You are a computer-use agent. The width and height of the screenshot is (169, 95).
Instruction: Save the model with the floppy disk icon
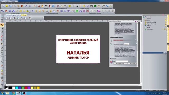10,6
